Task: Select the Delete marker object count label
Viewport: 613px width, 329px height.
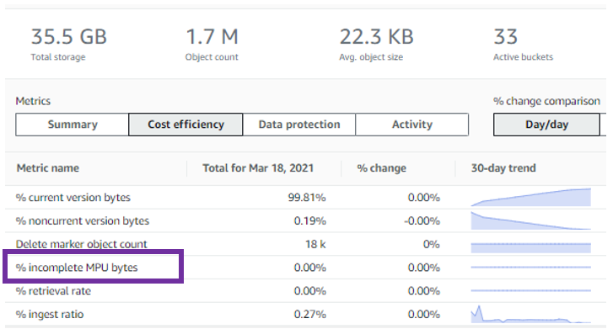Action: click(81, 244)
